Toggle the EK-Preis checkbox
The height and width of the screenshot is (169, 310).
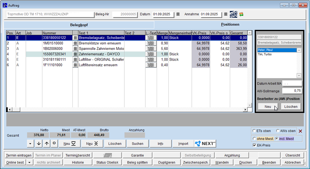(x=254, y=145)
